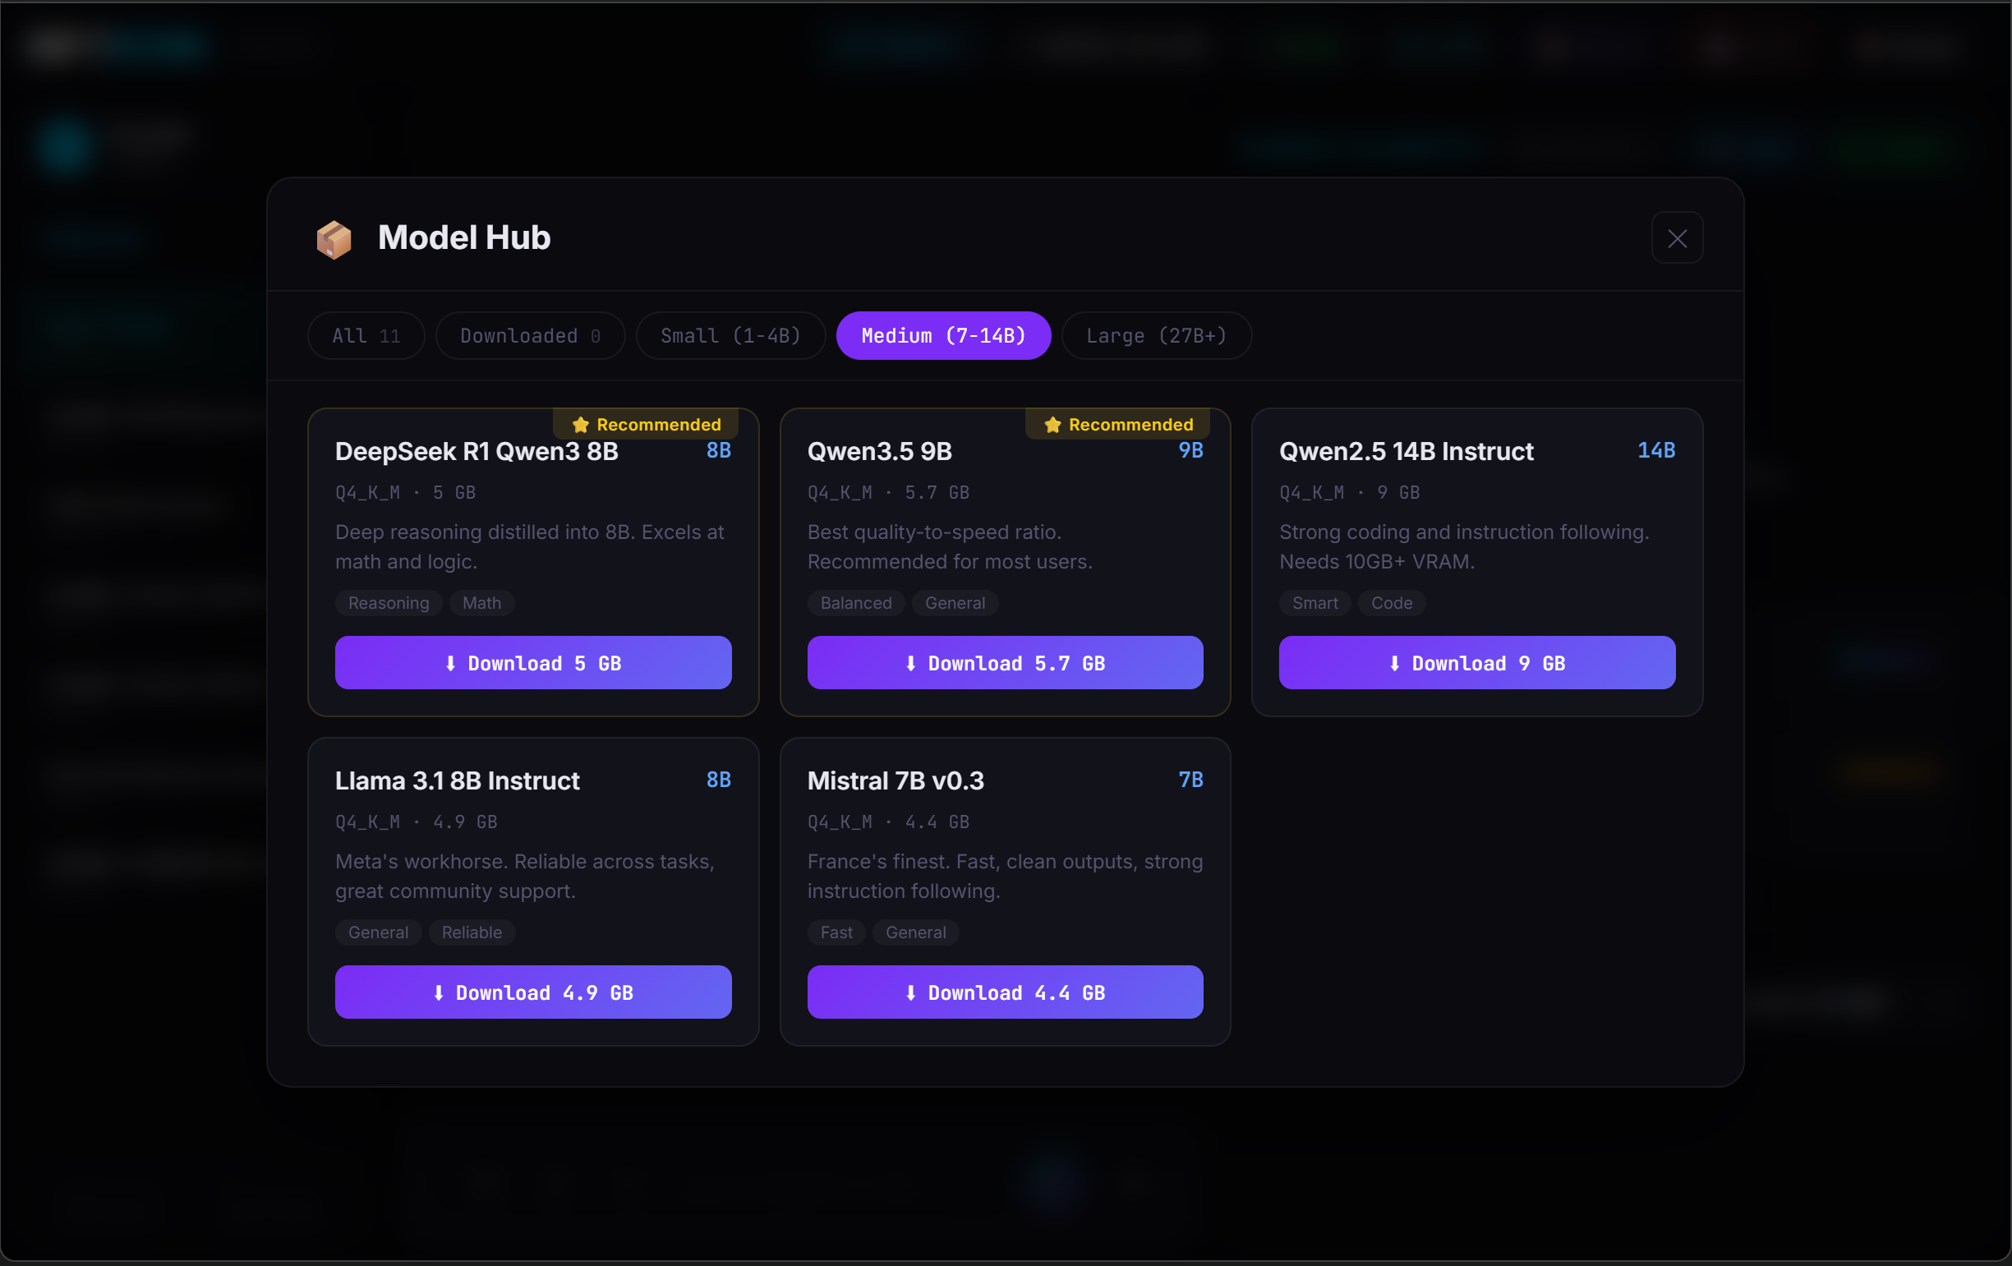
Task: Download Qwen3.5 9B model
Action: click(x=1005, y=663)
